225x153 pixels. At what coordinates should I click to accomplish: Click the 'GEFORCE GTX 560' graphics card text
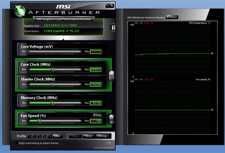(x=60, y=25)
